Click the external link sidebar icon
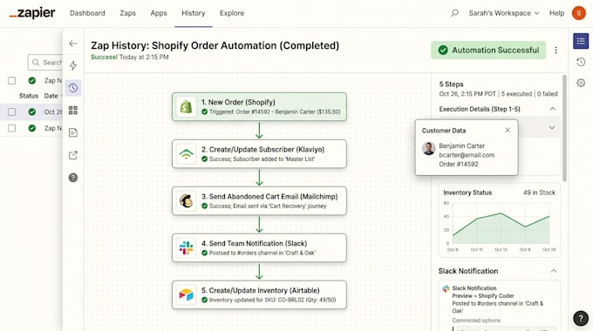This screenshot has height=331, width=593. click(x=73, y=155)
